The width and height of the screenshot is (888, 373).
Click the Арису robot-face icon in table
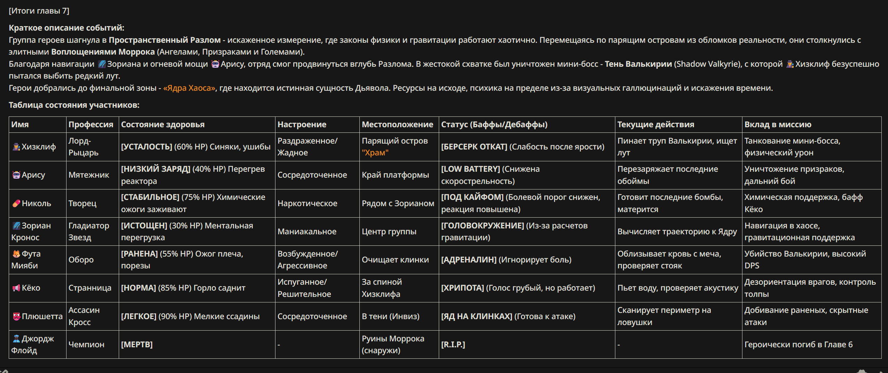(x=16, y=175)
